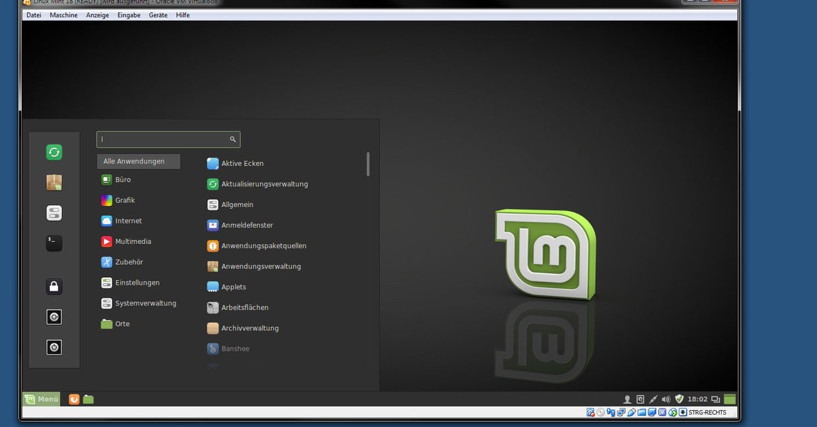Click the Aktive Ecken application icon
Viewport: 817px width, 427px height.
tap(212, 163)
